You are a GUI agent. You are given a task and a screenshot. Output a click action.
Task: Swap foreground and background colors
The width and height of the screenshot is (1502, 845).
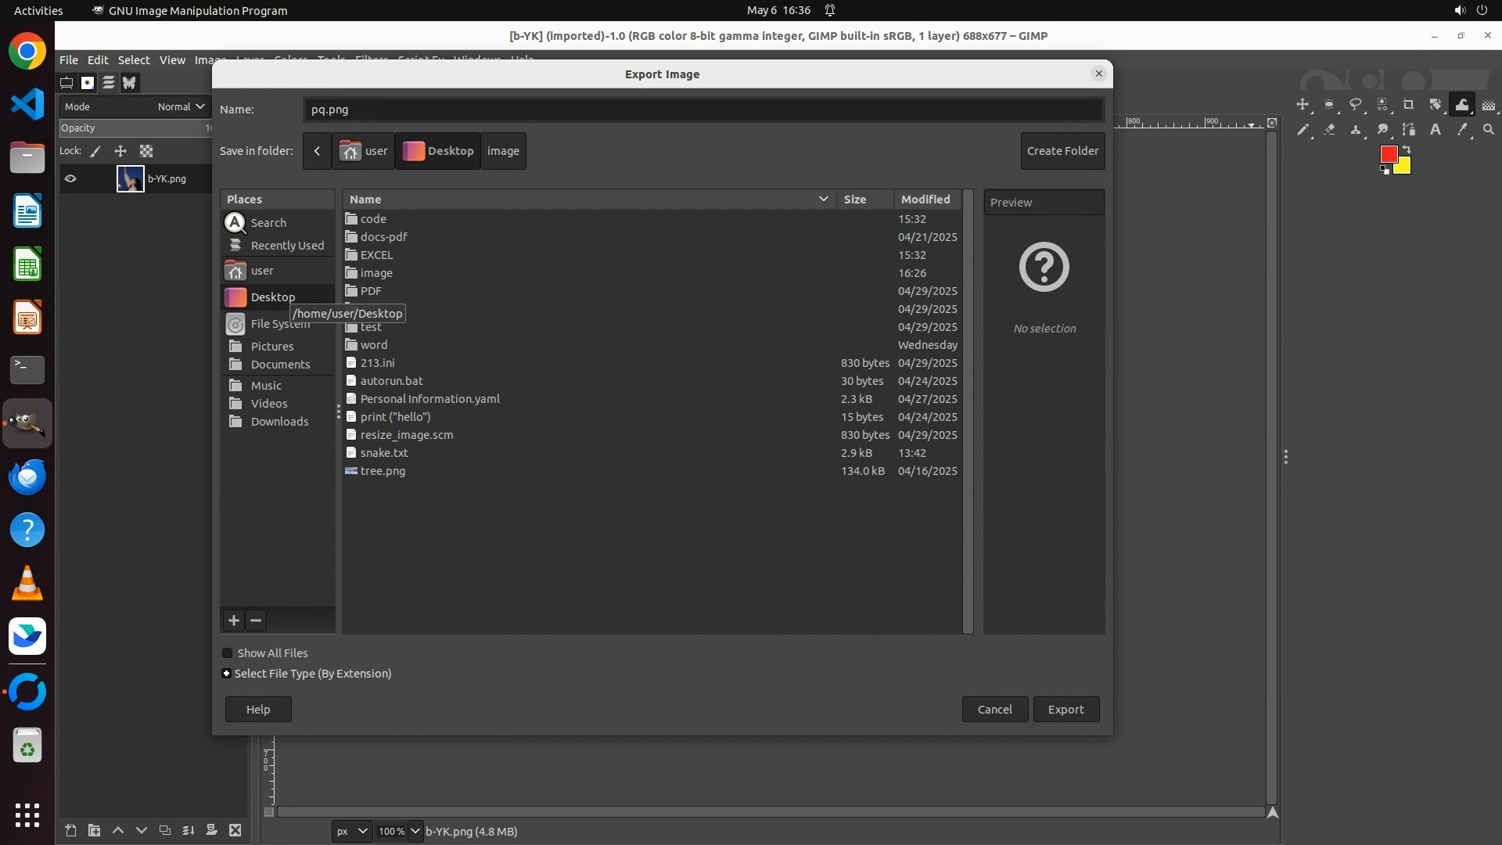(x=1407, y=149)
